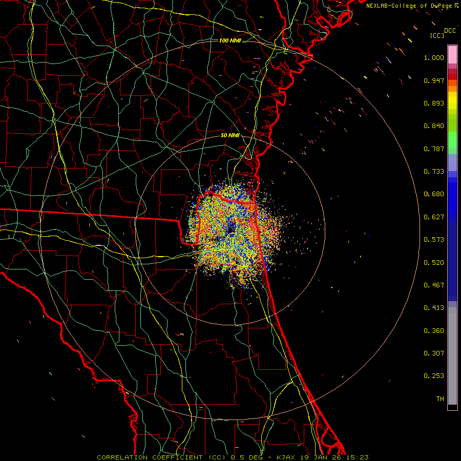Pick the gray swatch in the color bar
The width and height of the screenshot is (461, 461).
[x=452, y=359]
